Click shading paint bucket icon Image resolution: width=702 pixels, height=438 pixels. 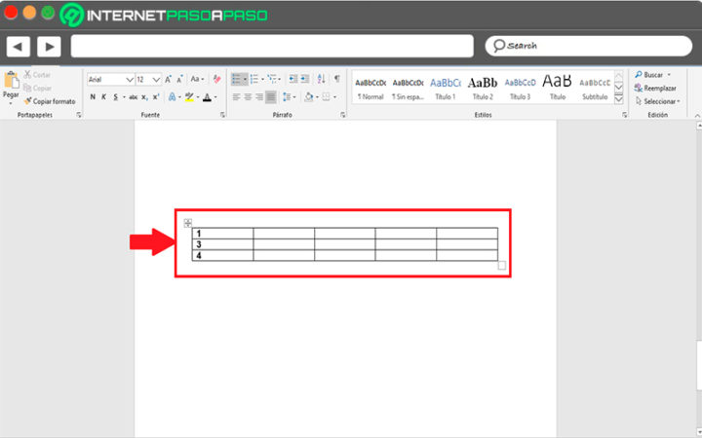tap(308, 97)
